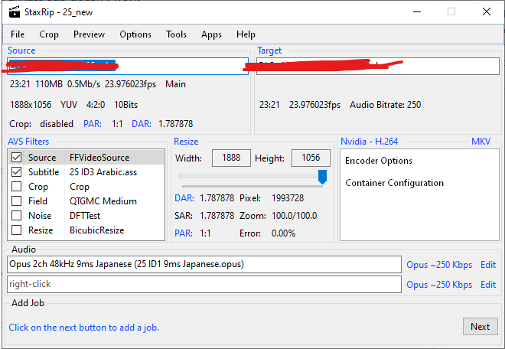The width and height of the screenshot is (505, 349).
Task: Click the AVS Filters link
Action: [28, 142]
